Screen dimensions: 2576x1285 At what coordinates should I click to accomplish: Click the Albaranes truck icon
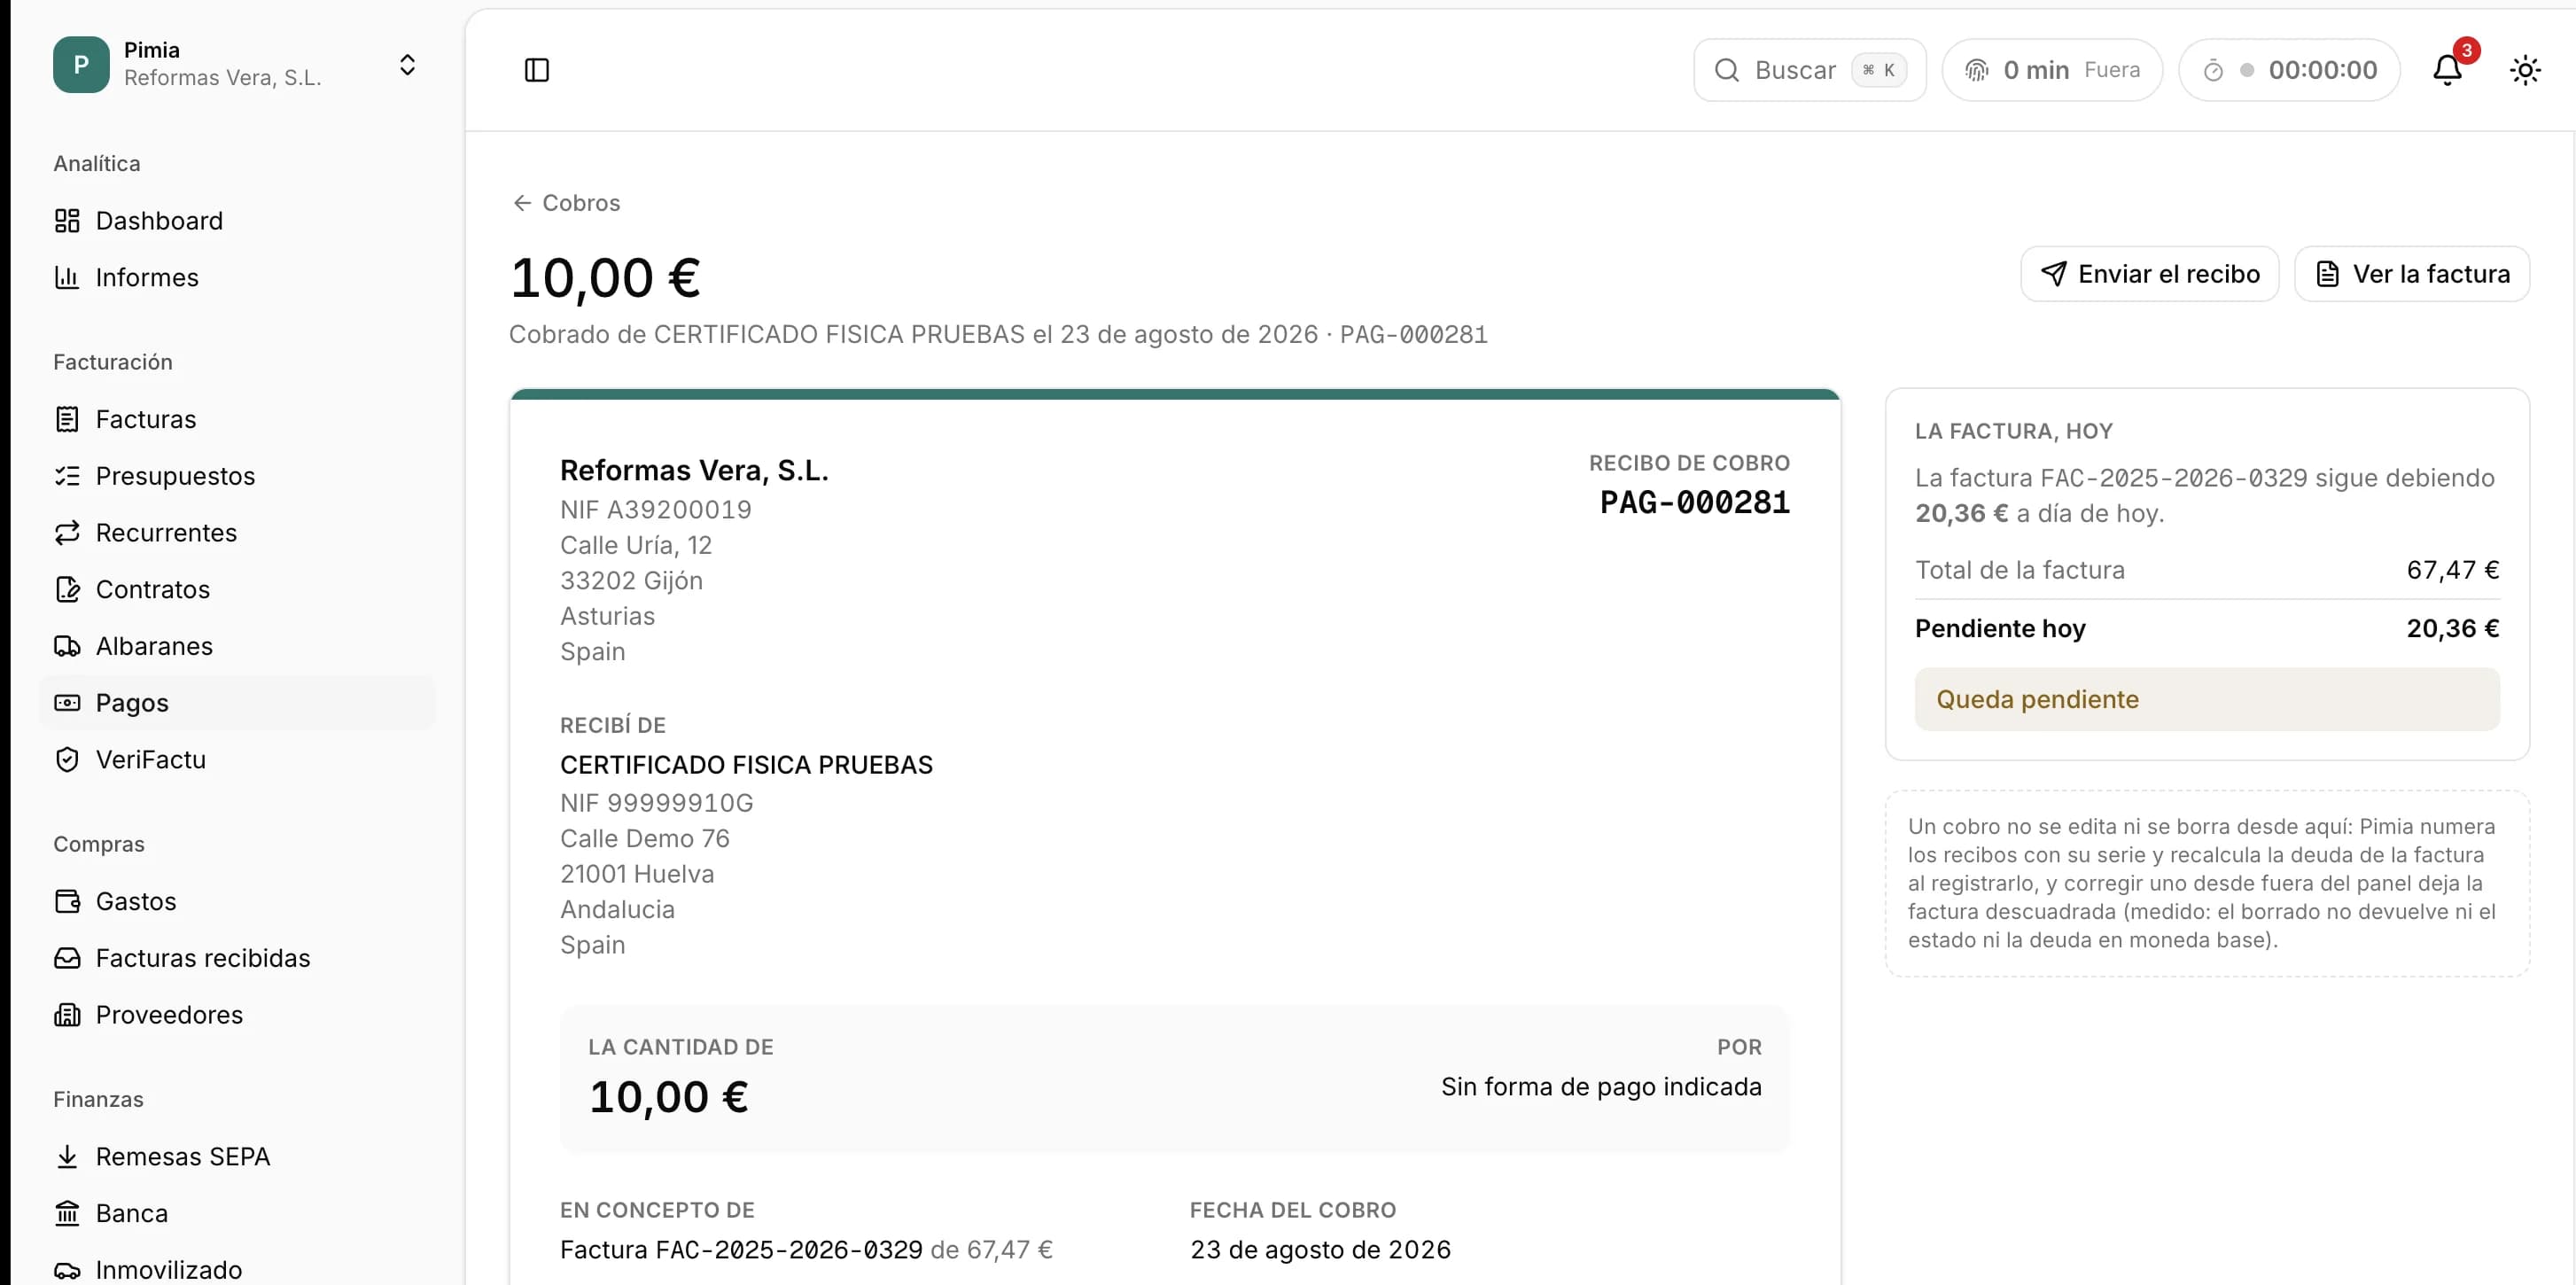tap(67, 646)
